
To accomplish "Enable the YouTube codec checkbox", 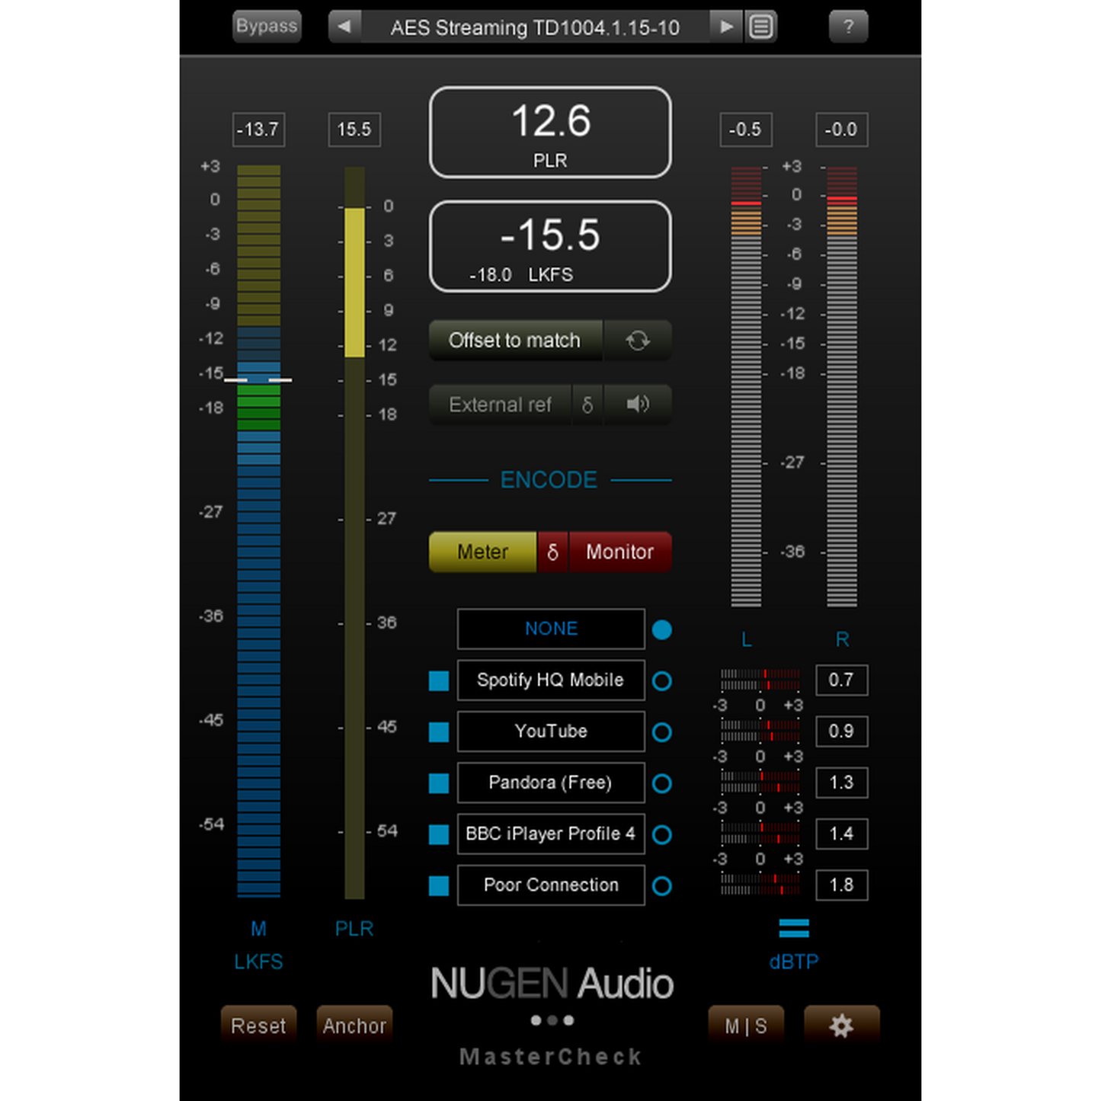I will point(439,731).
